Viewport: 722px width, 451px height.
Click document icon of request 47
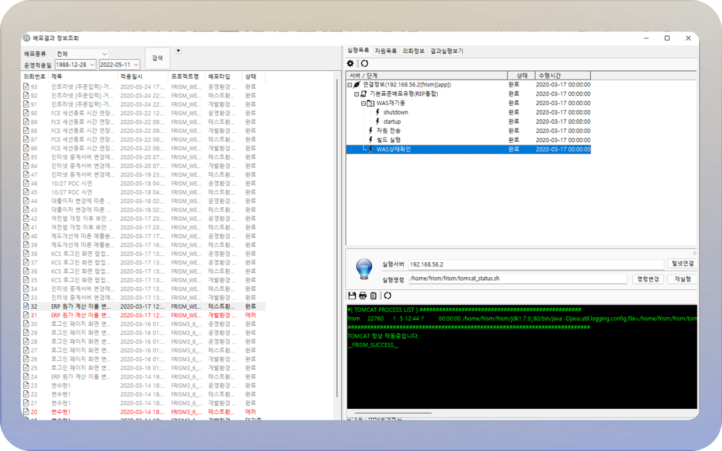pos(26,174)
